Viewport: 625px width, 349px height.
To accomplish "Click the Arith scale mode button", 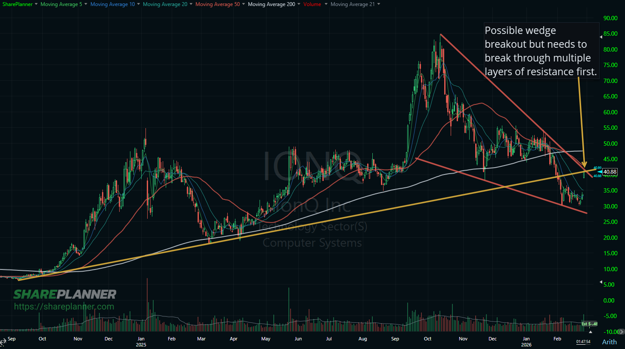I will (610, 342).
